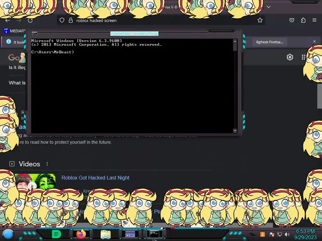Expand 'What is' related question
Image resolution: width=322 pixels, height=241 pixels.
click(17, 83)
